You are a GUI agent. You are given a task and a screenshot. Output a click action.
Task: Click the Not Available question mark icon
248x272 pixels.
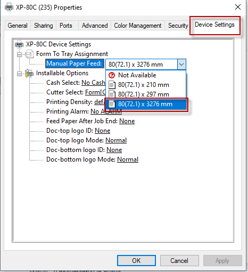coord(112,75)
